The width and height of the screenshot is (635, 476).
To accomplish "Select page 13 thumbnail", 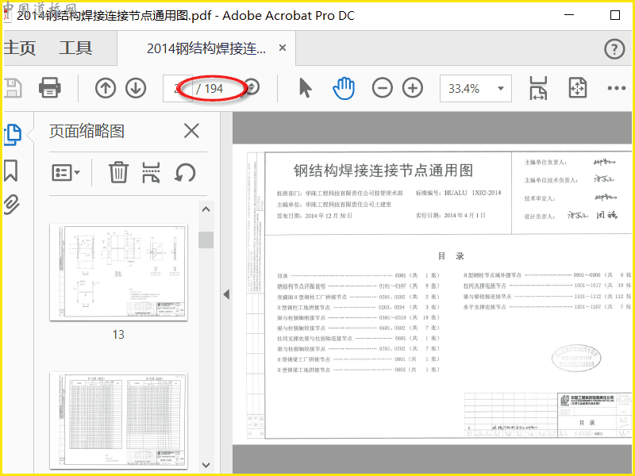I will click(x=118, y=272).
